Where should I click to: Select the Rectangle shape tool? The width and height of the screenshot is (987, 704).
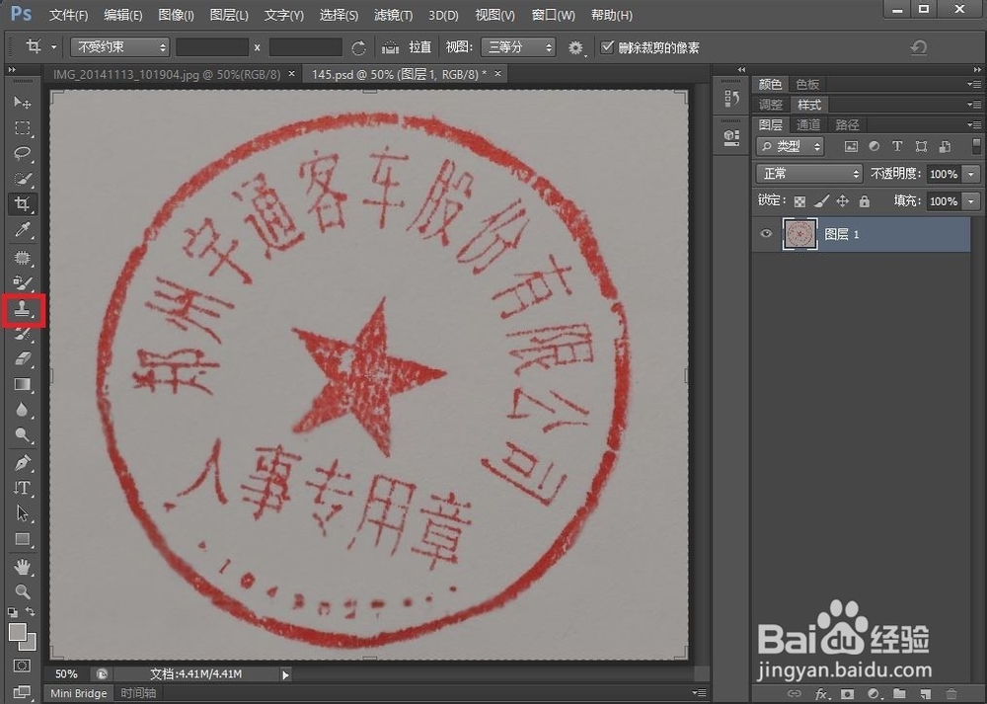coord(23,540)
